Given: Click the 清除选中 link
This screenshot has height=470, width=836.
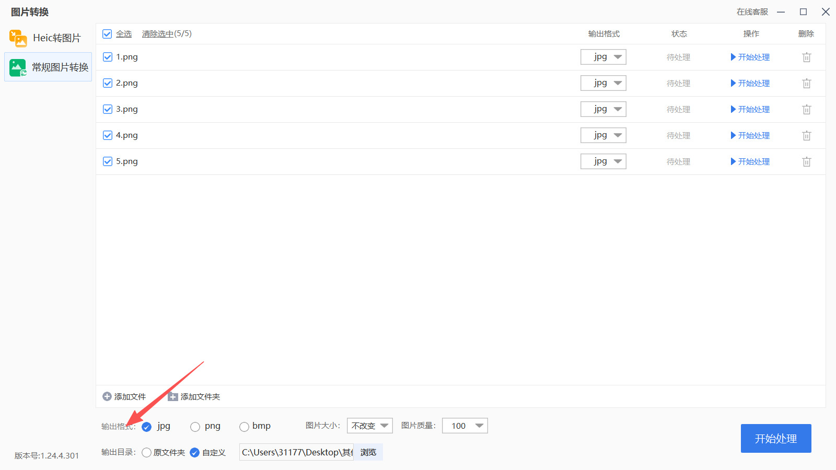Looking at the screenshot, I should (x=158, y=34).
